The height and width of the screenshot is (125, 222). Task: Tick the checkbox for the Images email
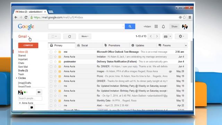pos(51,72)
